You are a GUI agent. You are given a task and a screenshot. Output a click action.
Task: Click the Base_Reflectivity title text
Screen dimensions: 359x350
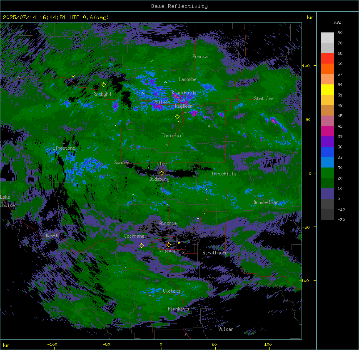pyautogui.click(x=179, y=6)
